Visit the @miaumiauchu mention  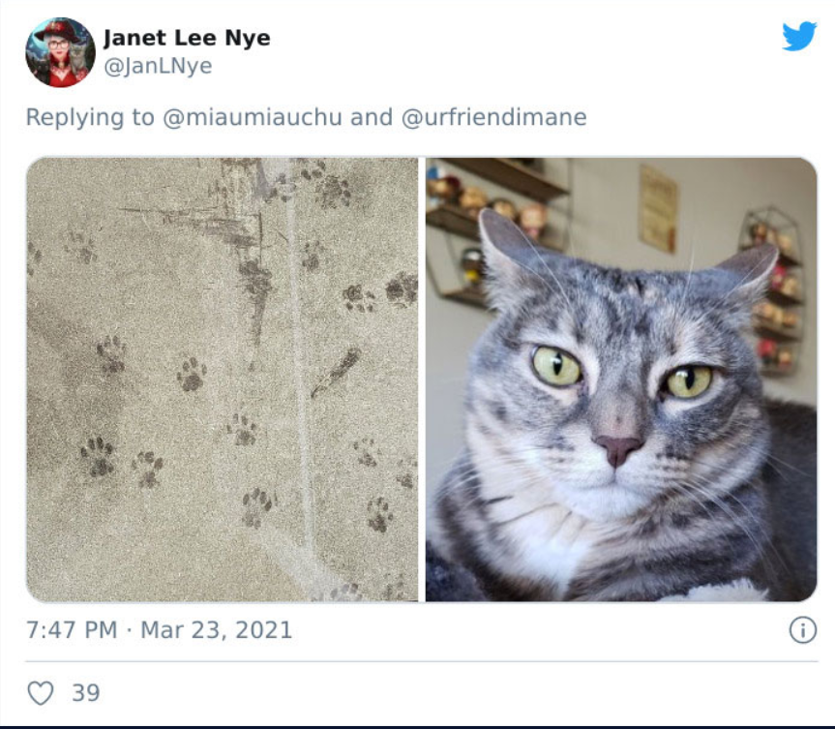252,117
